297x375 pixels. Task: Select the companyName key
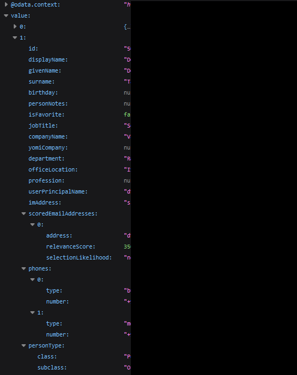point(48,136)
